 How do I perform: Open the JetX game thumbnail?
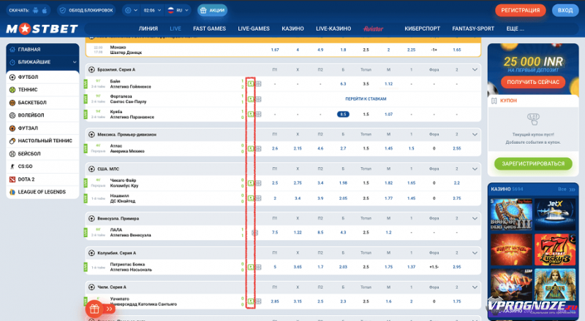(555, 214)
